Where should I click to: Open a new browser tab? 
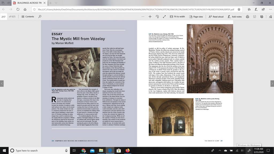[50, 3]
